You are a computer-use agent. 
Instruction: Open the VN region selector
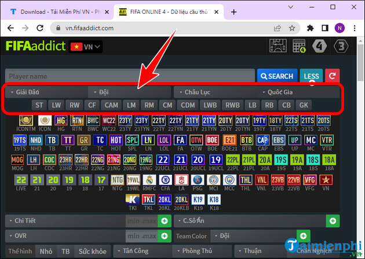coord(85,47)
